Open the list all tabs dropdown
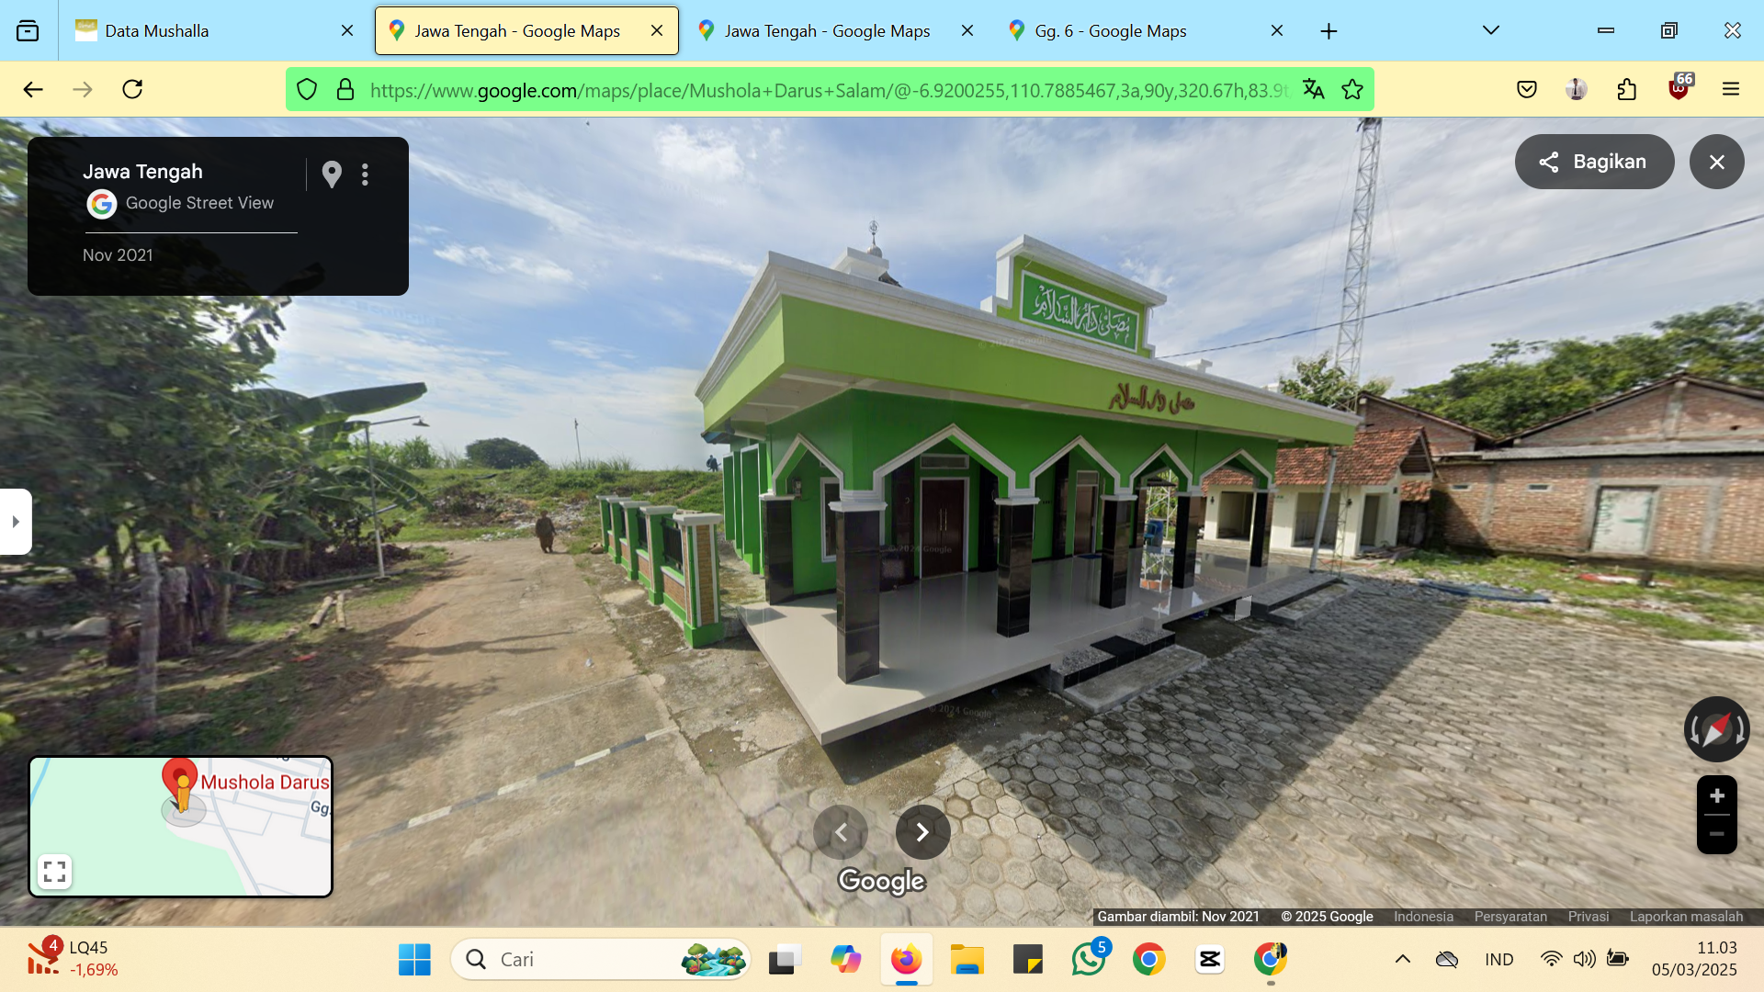 point(1490,30)
